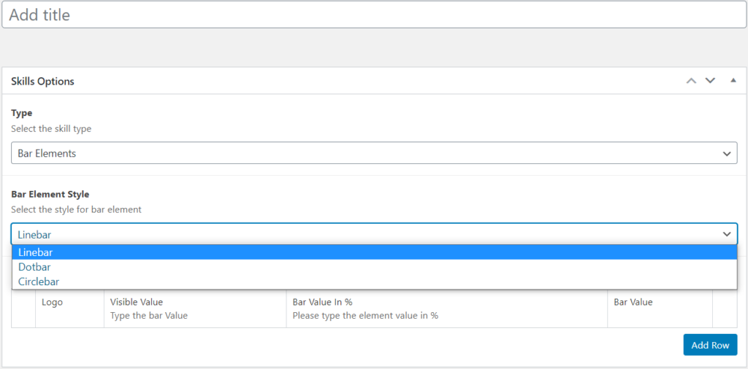Move Skills Options panel up
The height and width of the screenshot is (369, 748).
pos(691,80)
